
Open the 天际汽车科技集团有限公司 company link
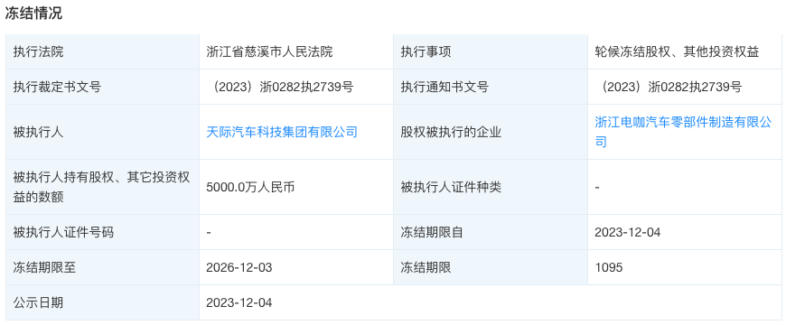pyautogui.click(x=282, y=132)
